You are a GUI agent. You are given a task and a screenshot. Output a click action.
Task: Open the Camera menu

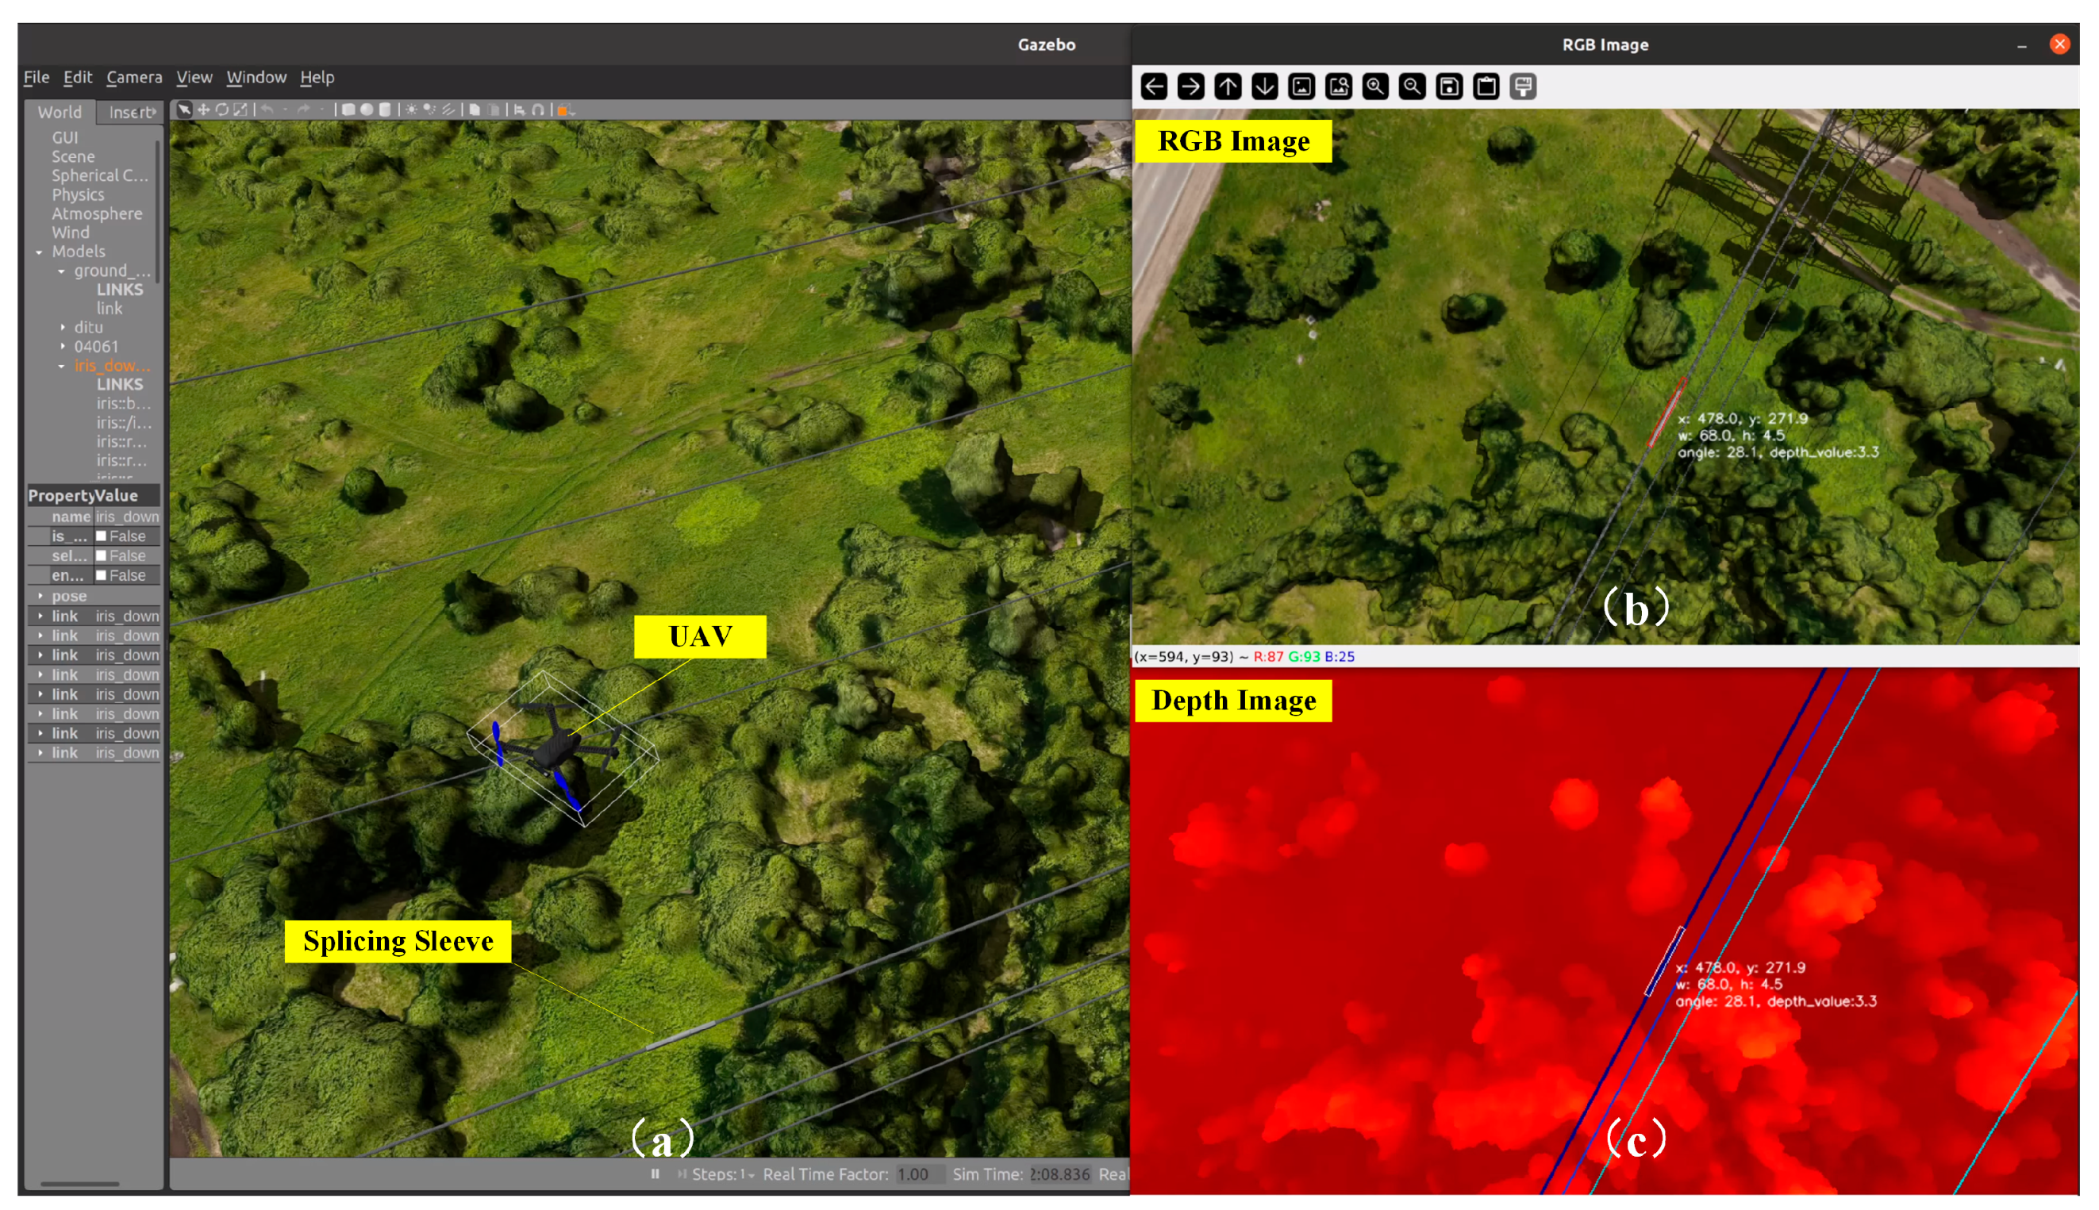pyautogui.click(x=134, y=77)
